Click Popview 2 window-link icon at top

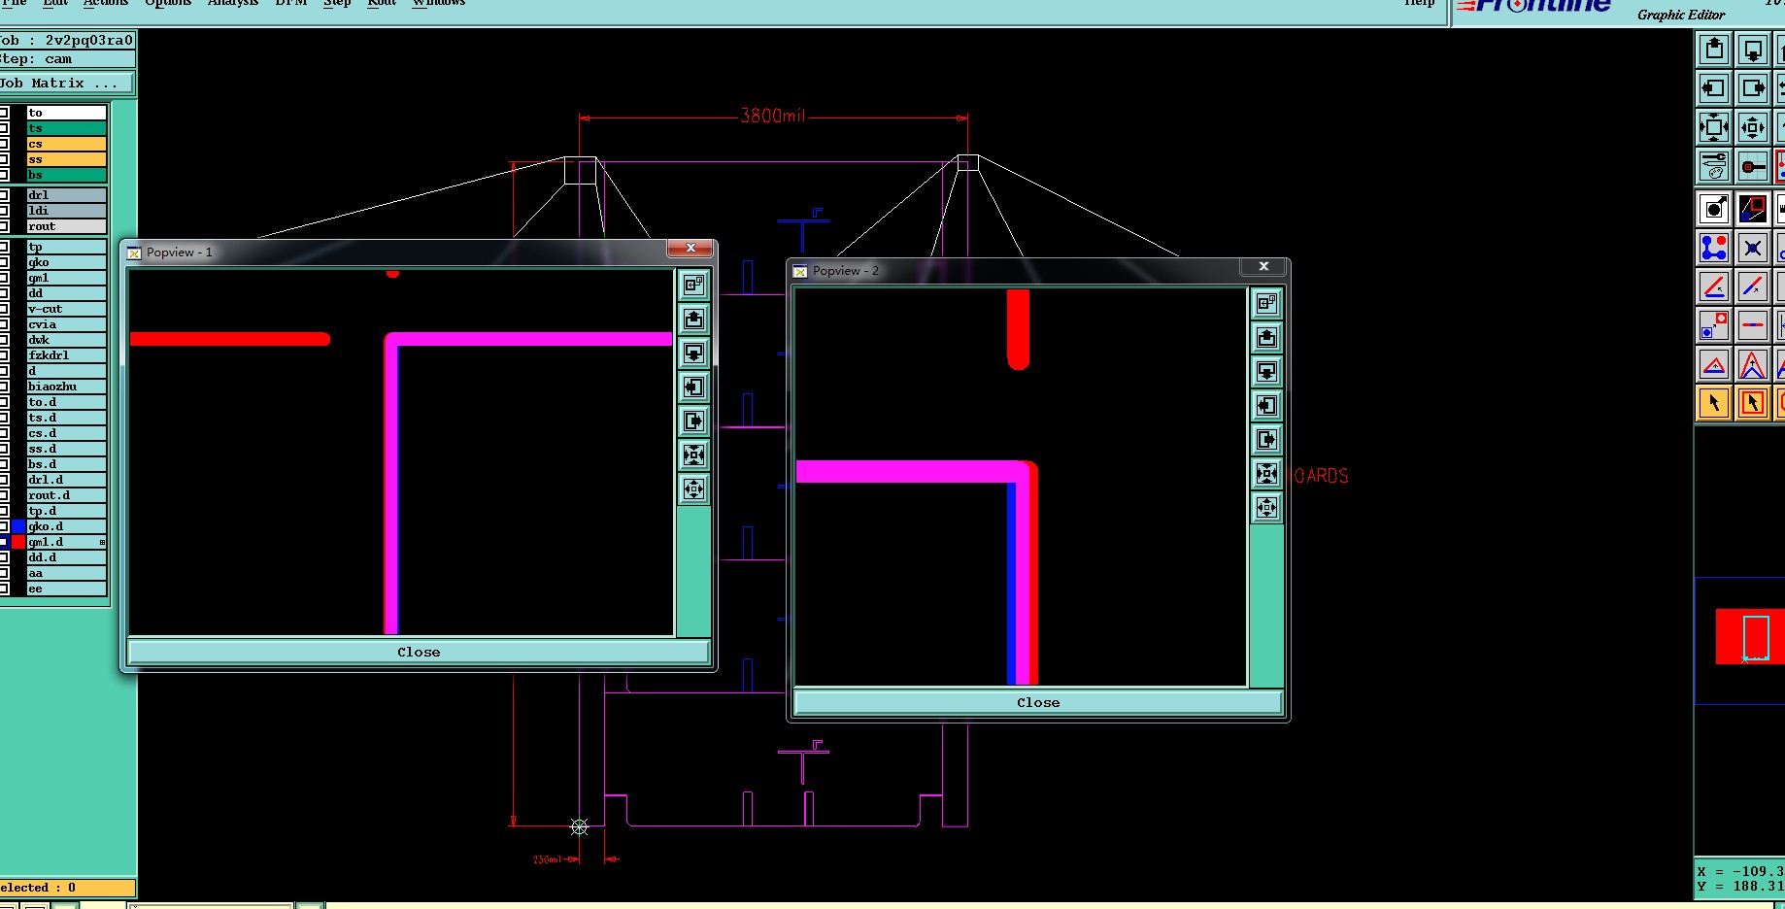pos(1266,303)
